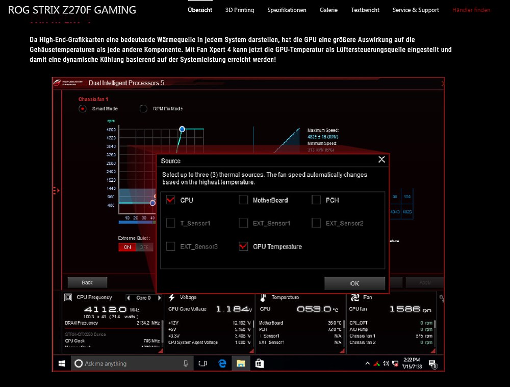Viewport: 510px width, 387px height.
Task: Close the Source dialog with X
Action: (381, 159)
